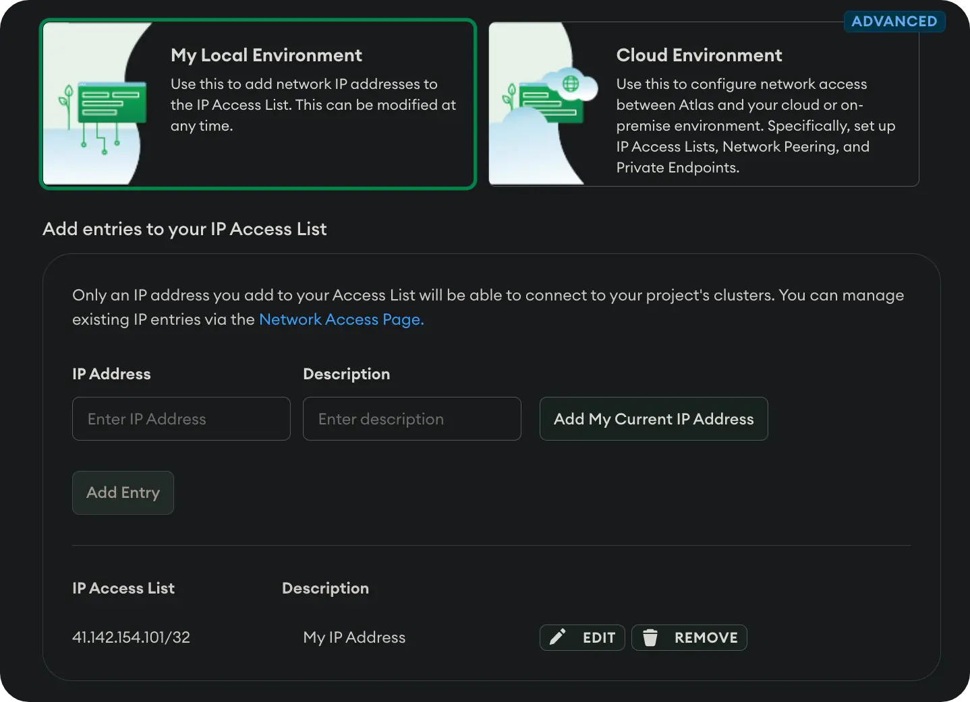Click the My IP Address description text
Screen dimensions: 970x702
coord(354,637)
